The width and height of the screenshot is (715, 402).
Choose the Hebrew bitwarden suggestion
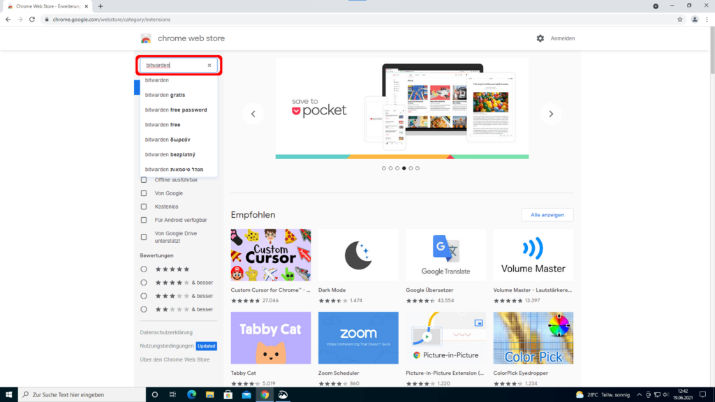(179, 170)
